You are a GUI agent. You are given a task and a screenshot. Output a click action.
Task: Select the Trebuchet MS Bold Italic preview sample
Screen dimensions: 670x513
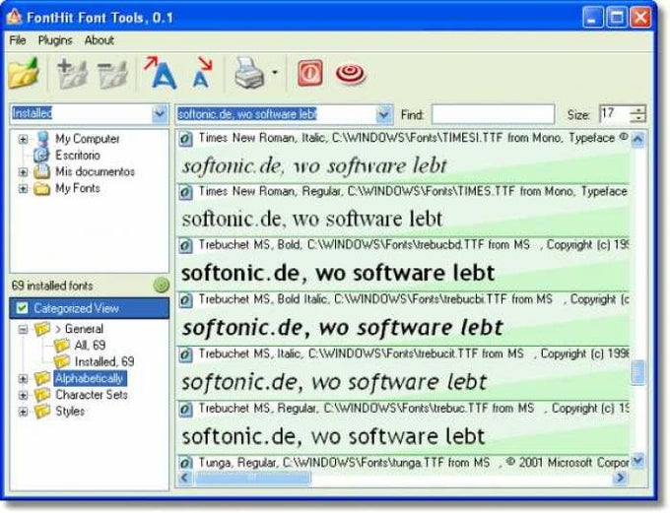pos(342,328)
